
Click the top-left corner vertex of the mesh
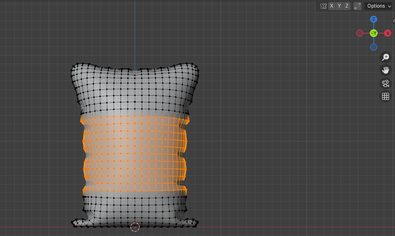[x=73, y=66]
